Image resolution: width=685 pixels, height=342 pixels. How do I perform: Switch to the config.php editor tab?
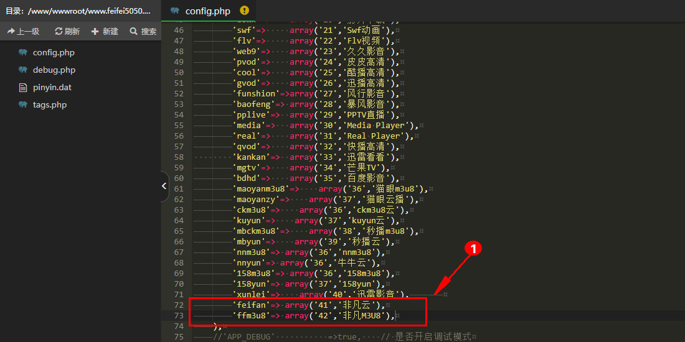coord(208,11)
